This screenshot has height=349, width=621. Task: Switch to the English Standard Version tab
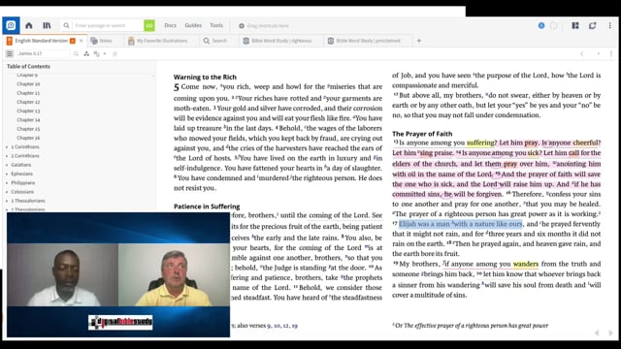tap(41, 41)
